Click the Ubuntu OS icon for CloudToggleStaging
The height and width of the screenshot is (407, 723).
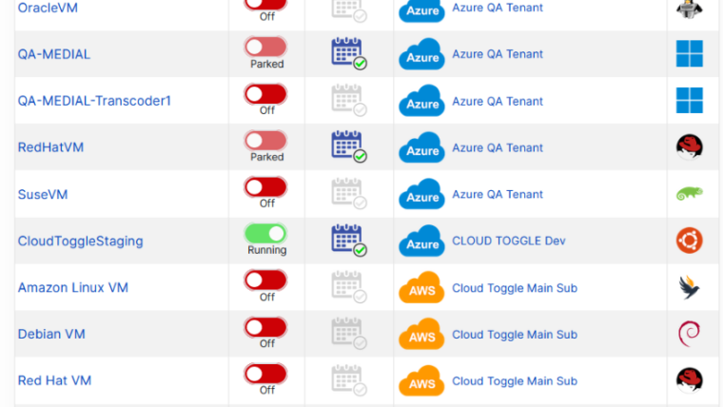pos(689,241)
